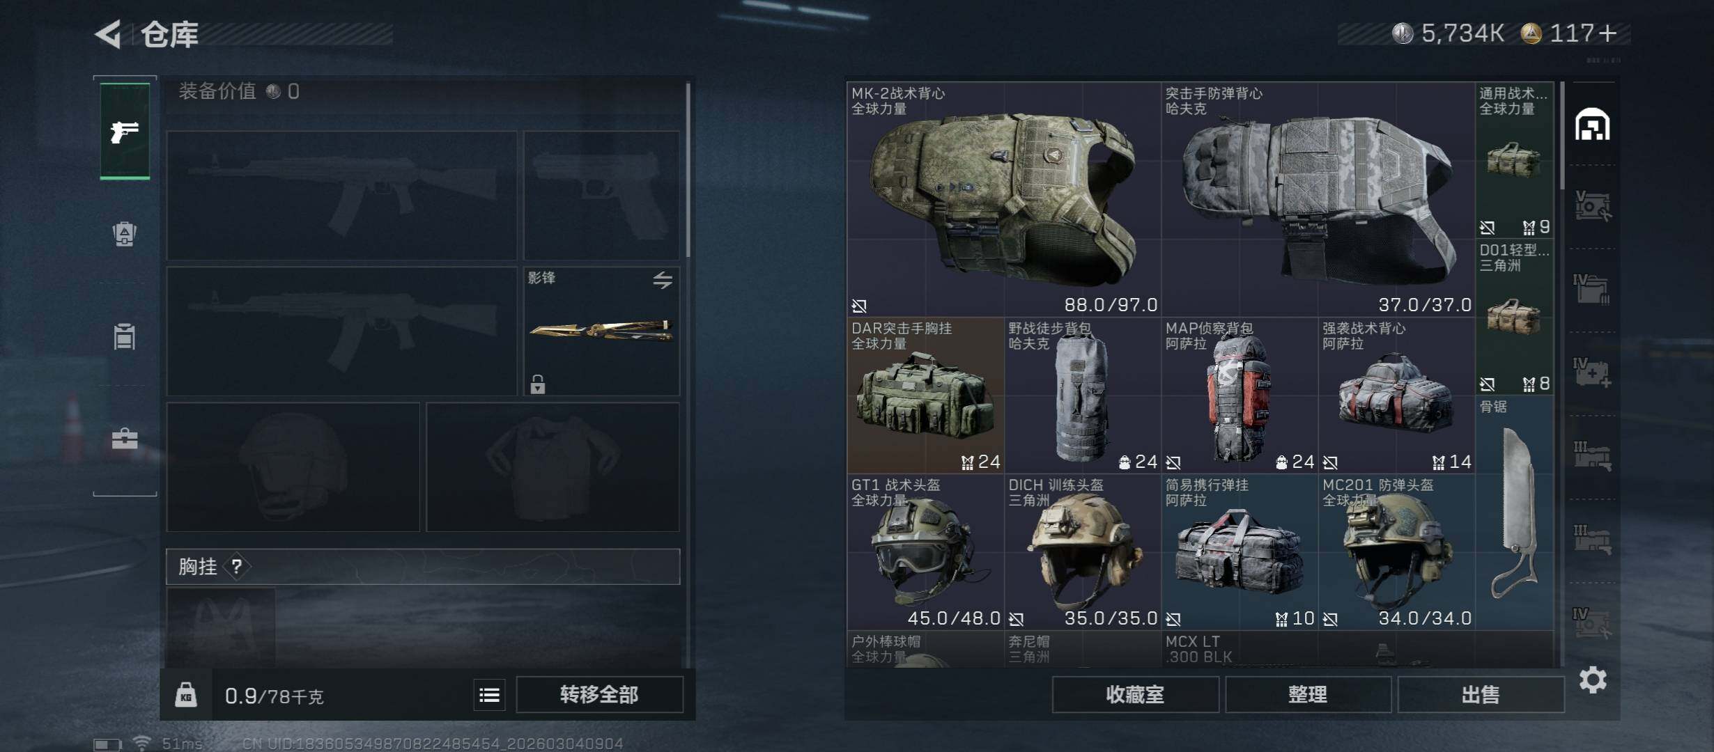Select the 骨锯 bone saw item
The width and height of the screenshot is (1714, 752).
(x=1515, y=513)
